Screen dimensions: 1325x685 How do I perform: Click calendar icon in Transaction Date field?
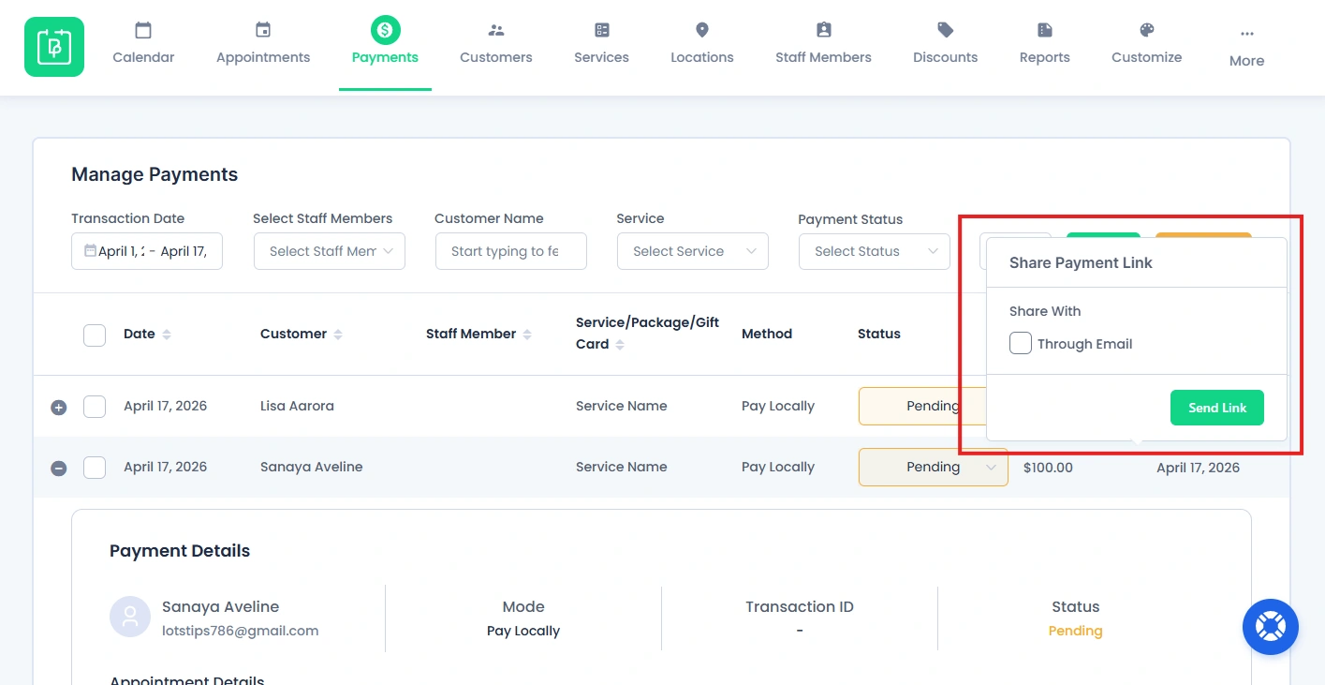click(x=90, y=251)
